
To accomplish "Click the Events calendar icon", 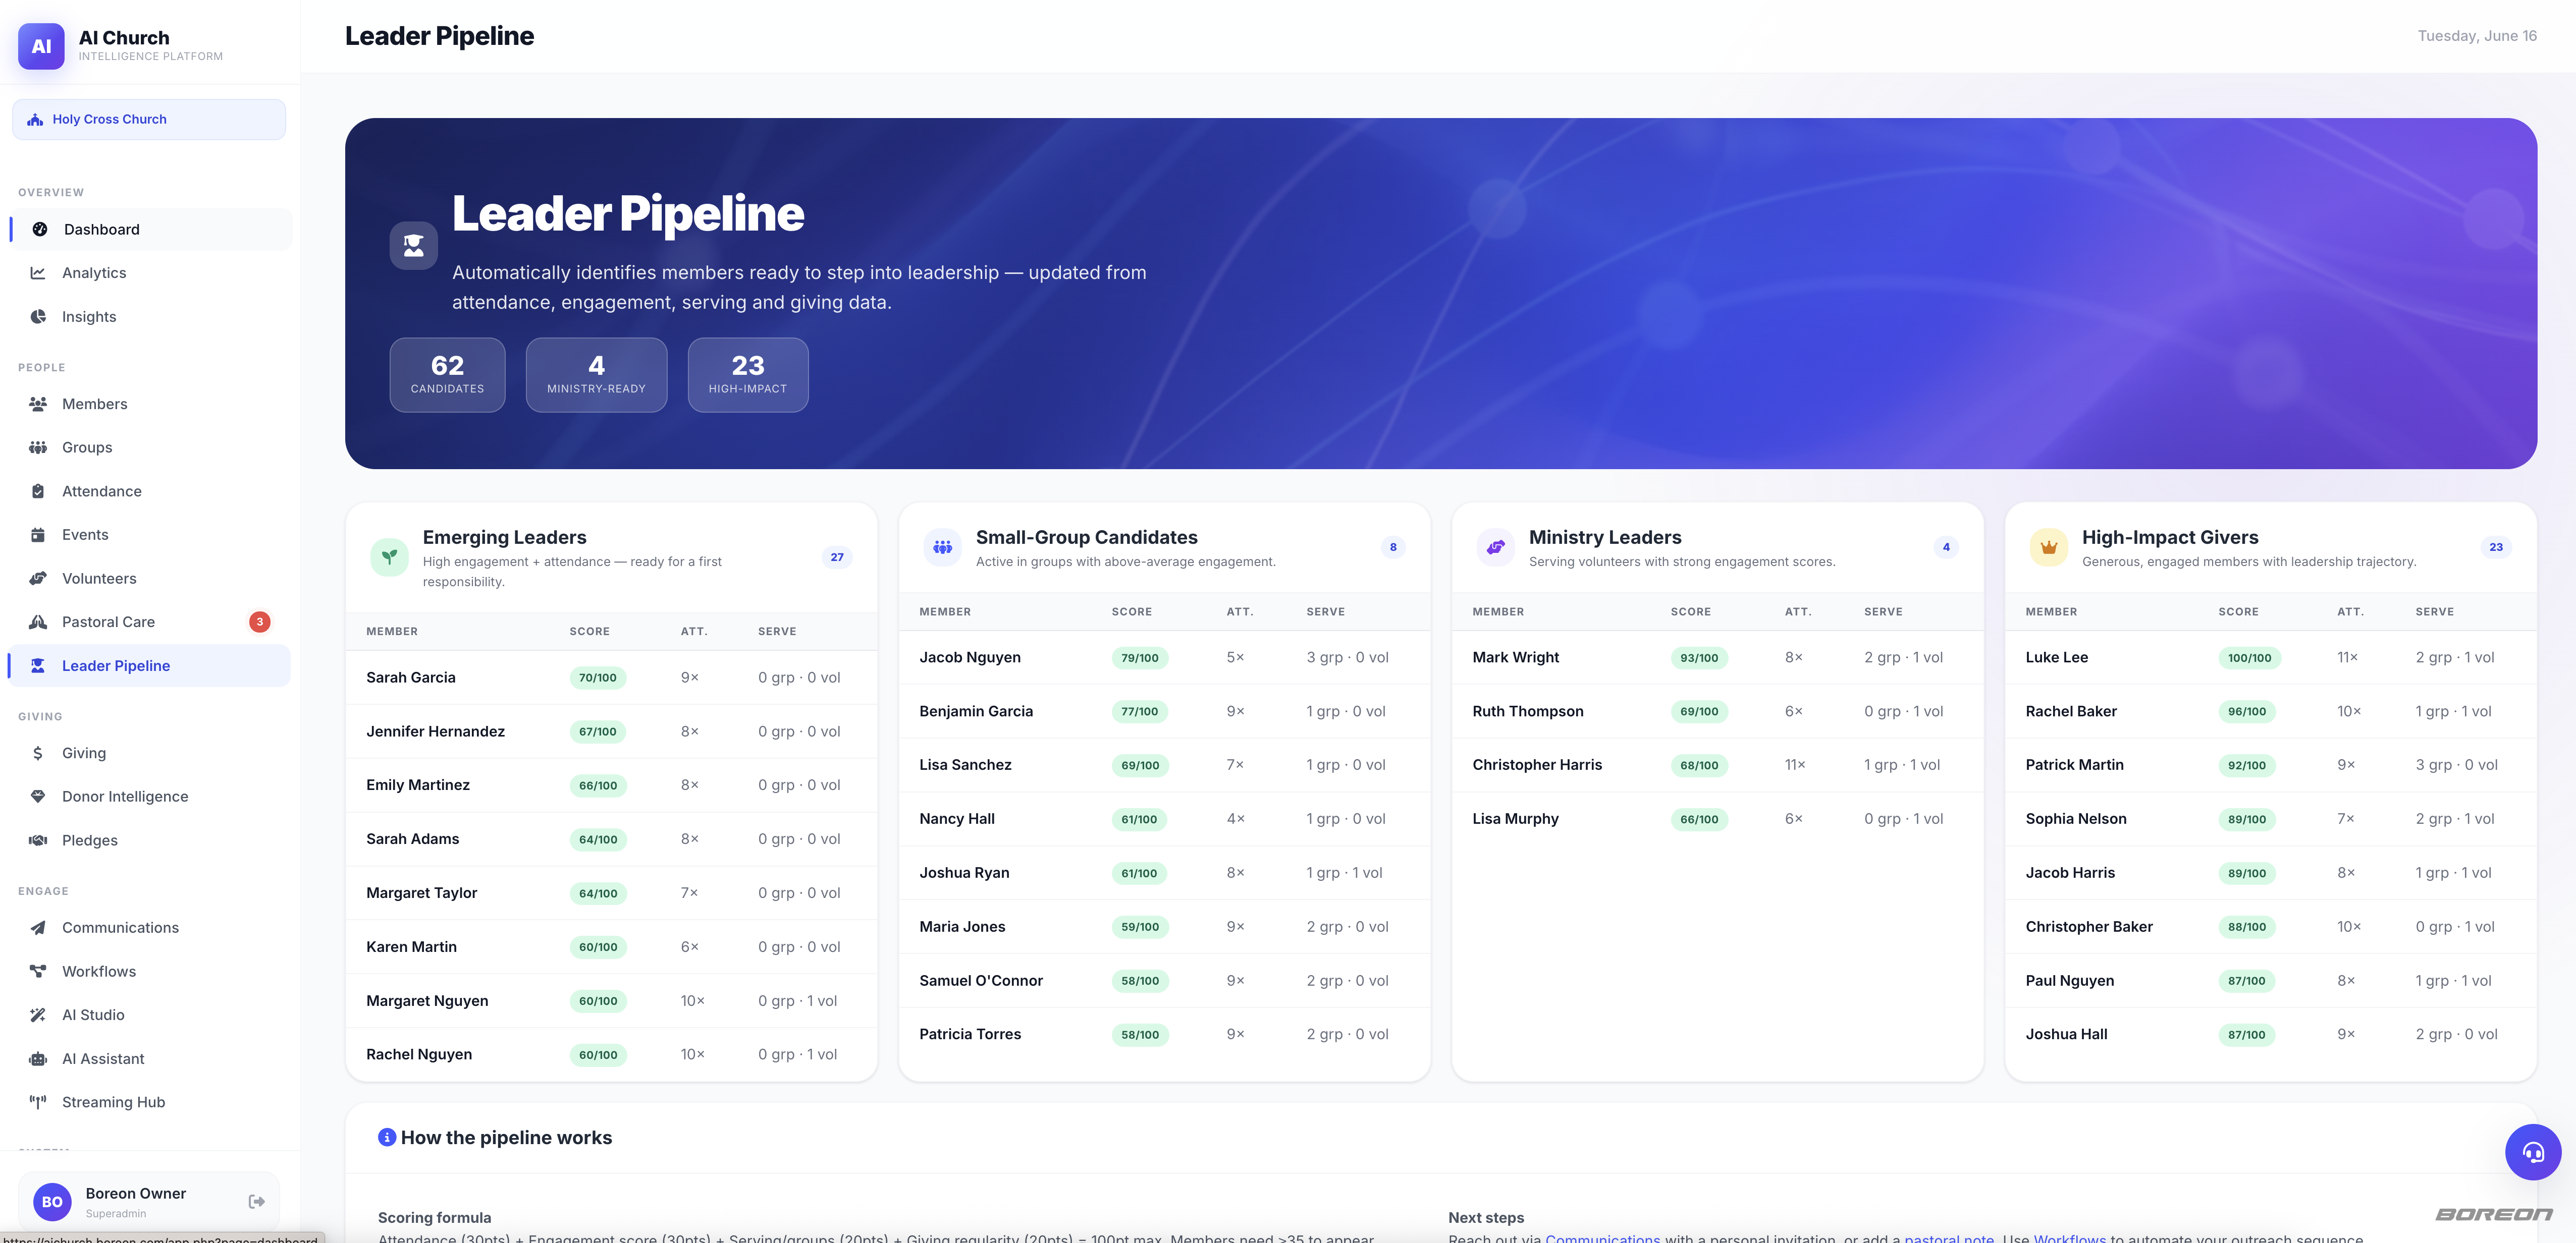I will (x=38, y=535).
